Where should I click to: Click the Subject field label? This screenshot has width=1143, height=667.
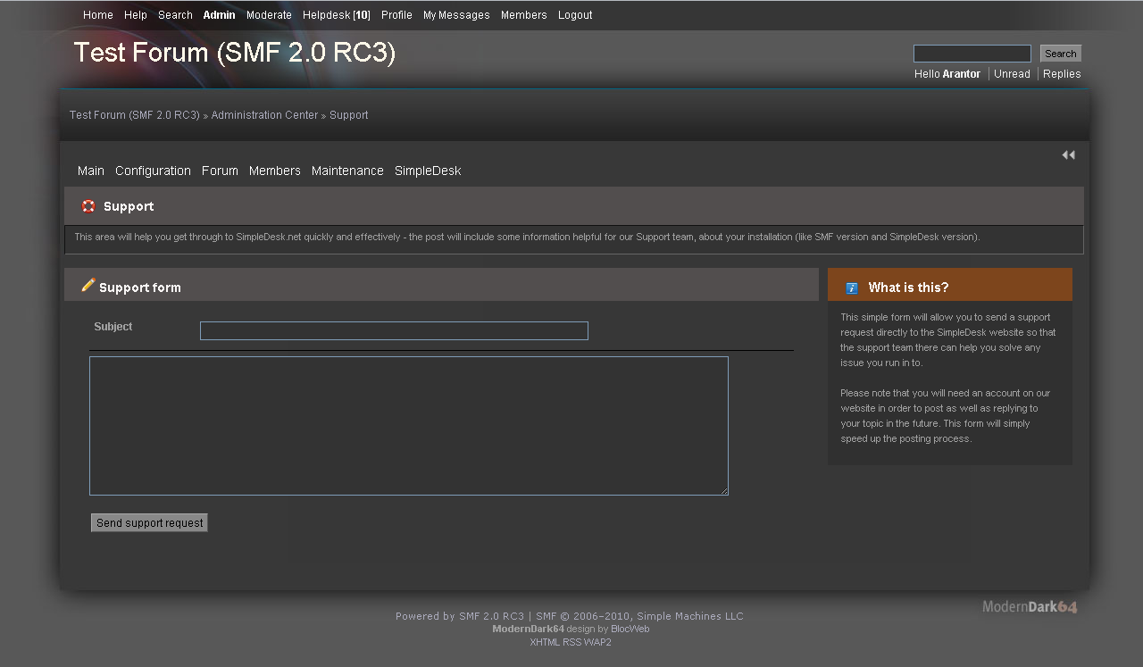[x=113, y=327]
